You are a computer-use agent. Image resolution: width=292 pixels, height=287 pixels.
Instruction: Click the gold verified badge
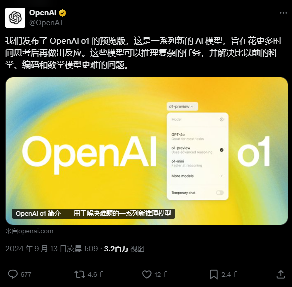[62, 13]
